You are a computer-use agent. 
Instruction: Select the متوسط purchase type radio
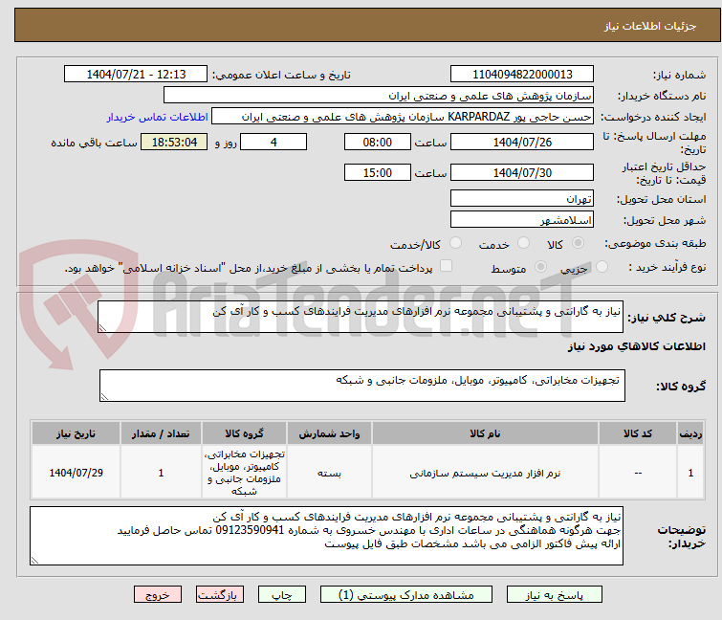[x=540, y=267]
